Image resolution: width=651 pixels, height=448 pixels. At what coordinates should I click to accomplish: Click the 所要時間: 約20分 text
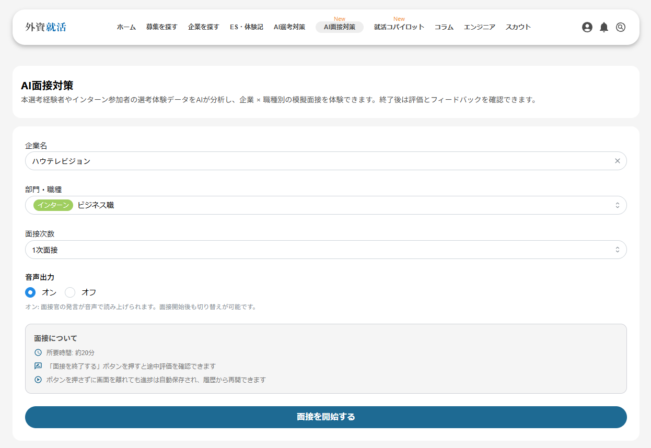tap(71, 352)
